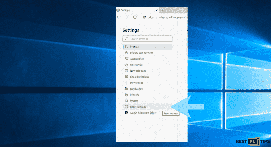
Task: Click the Privacy padlock icon
Action: pos(126,53)
